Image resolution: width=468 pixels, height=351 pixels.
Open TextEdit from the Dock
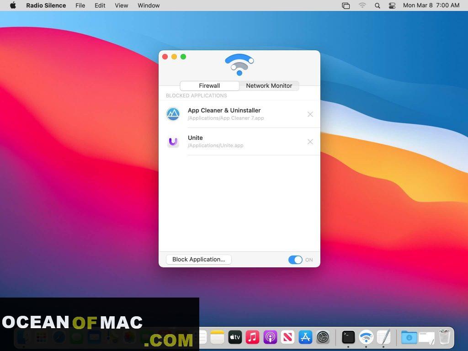(x=383, y=337)
